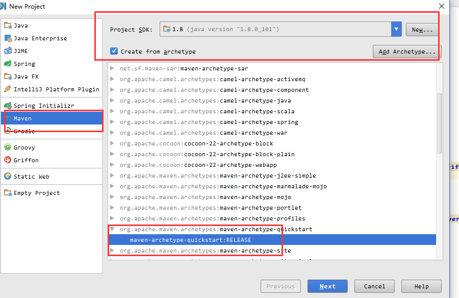Click the SDK folder icon in combo box

coord(167,29)
